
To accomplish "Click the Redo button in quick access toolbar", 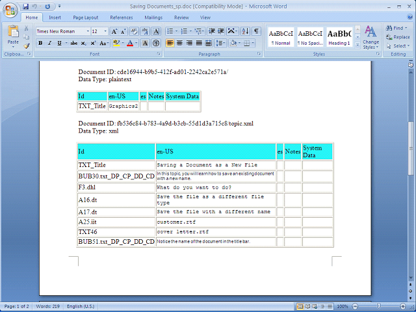I will (47, 6).
